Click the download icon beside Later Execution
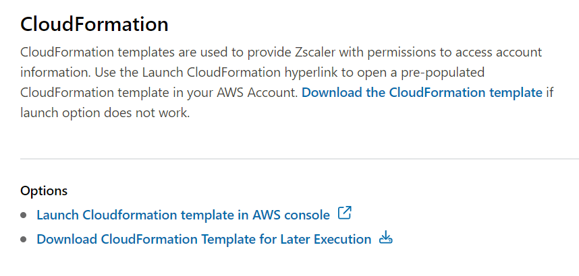 [385, 238]
